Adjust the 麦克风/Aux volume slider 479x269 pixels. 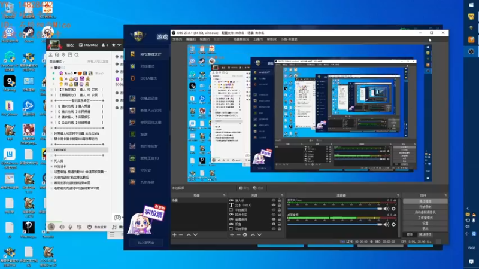point(335,209)
